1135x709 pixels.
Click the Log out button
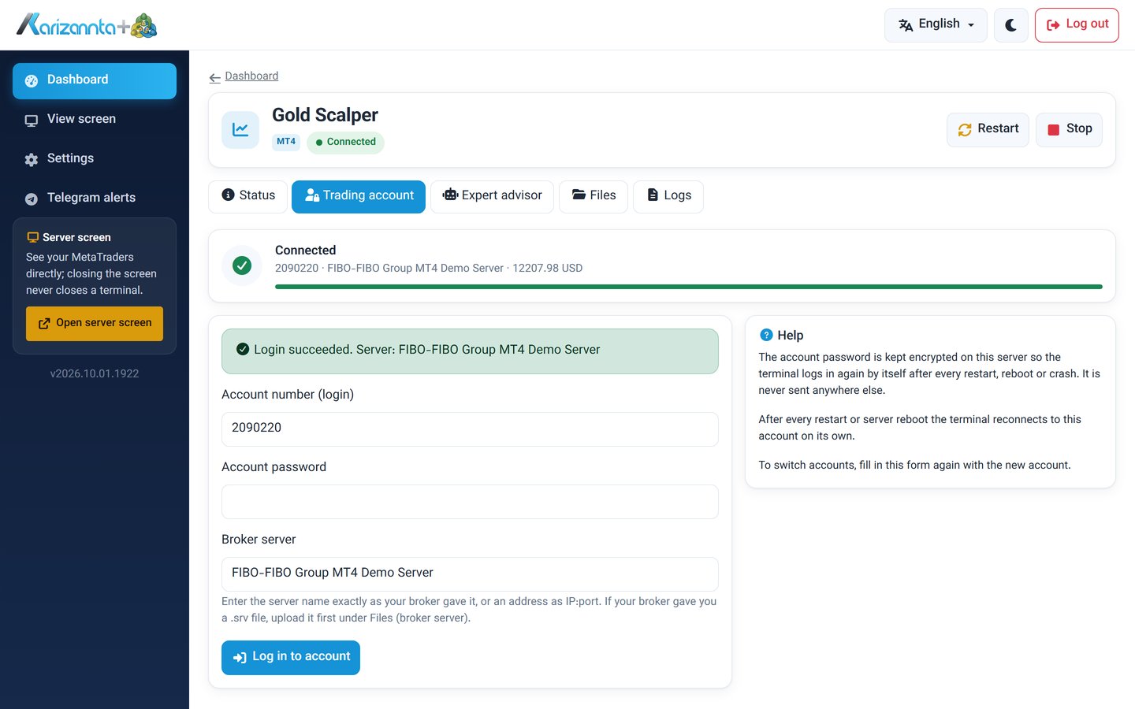(x=1077, y=25)
